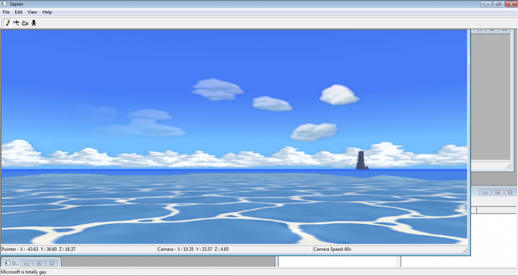Click restore down on the Sapien window
The image size is (518, 276).
(x=498, y=4)
